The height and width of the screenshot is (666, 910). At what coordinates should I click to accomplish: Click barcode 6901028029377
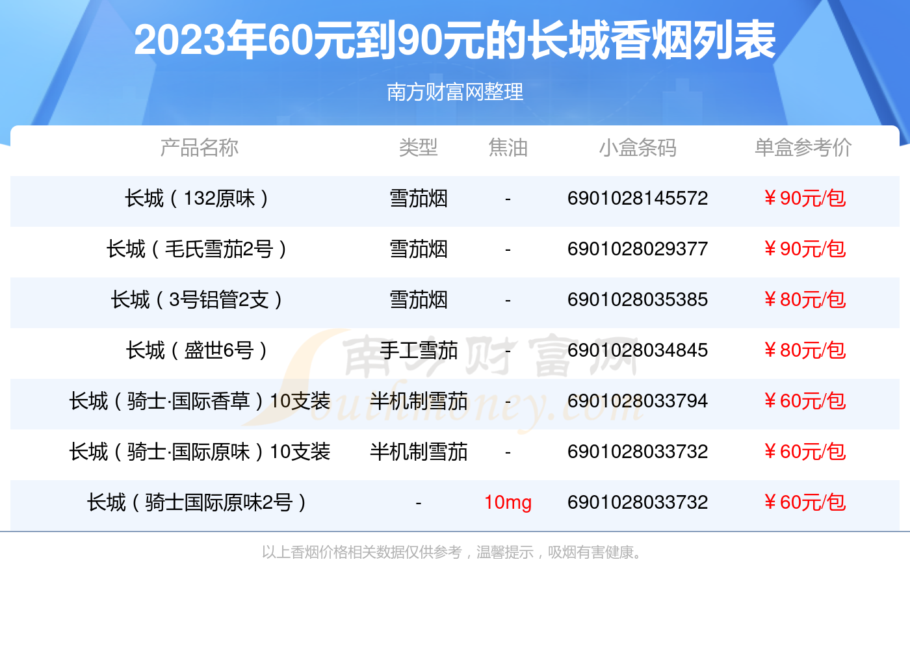tap(638, 249)
